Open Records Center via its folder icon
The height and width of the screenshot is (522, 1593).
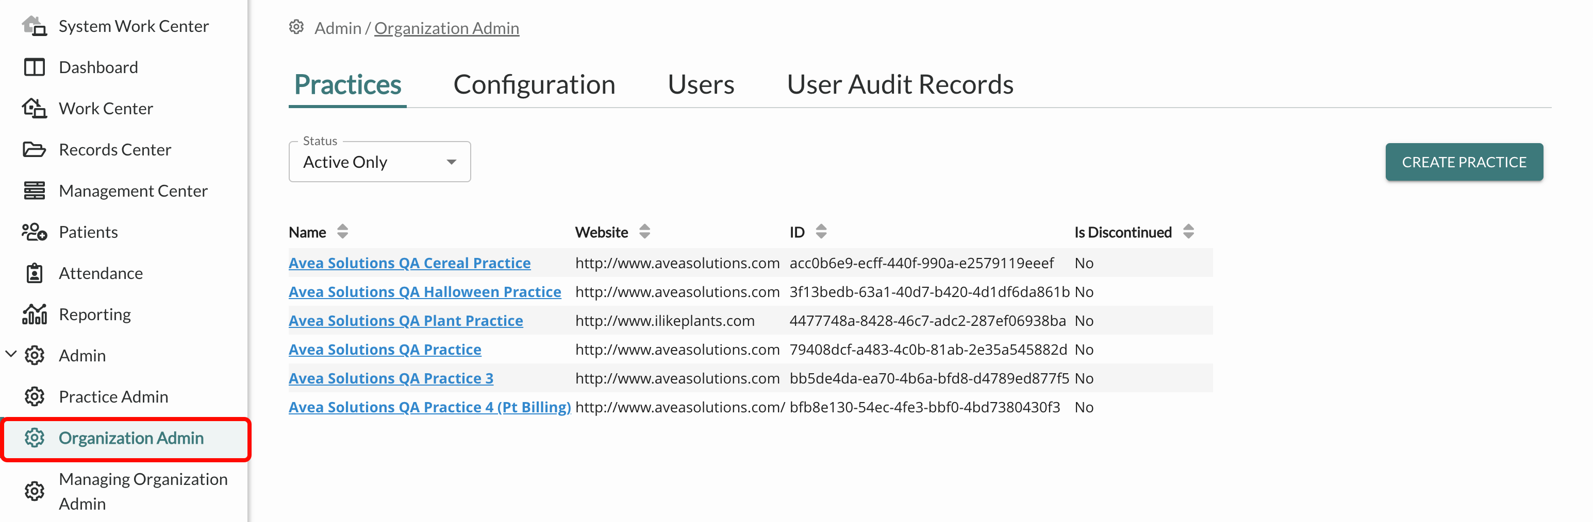[x=35, y=149]
